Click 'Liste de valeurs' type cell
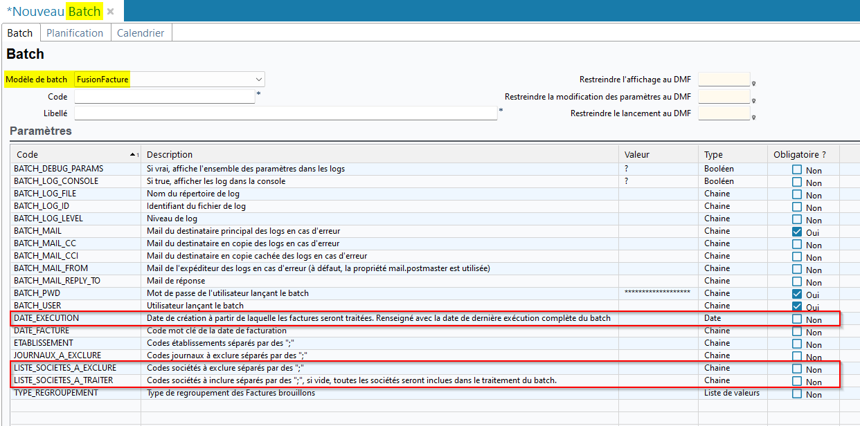The height and width of the screenshot is (426, 860). pos(732,393)
